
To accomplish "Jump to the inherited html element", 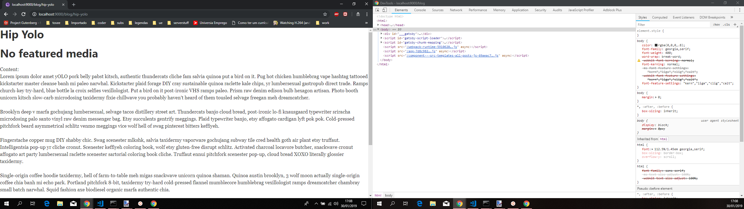I will pyautogui.click(x=663, y=139).
